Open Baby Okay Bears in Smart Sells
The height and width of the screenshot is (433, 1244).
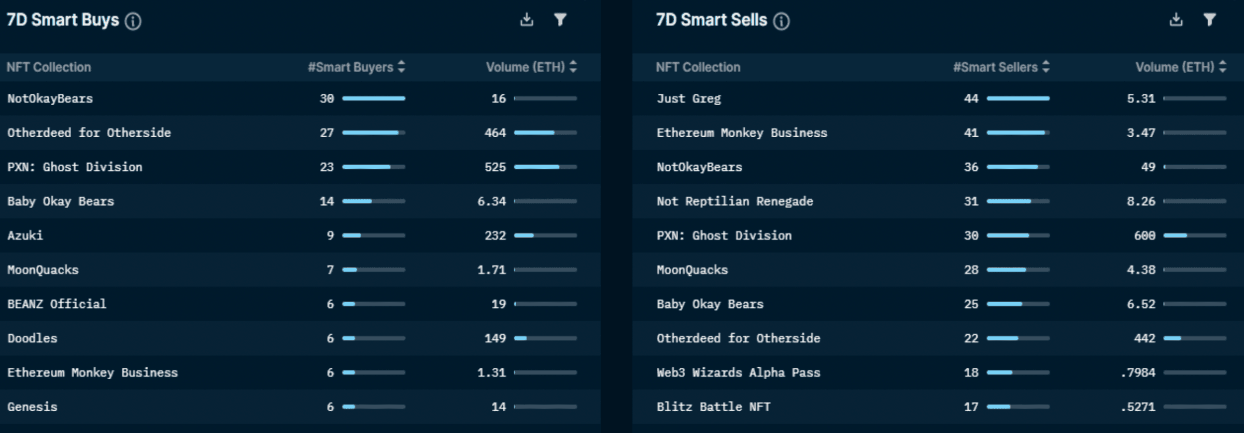pos(710,304)
